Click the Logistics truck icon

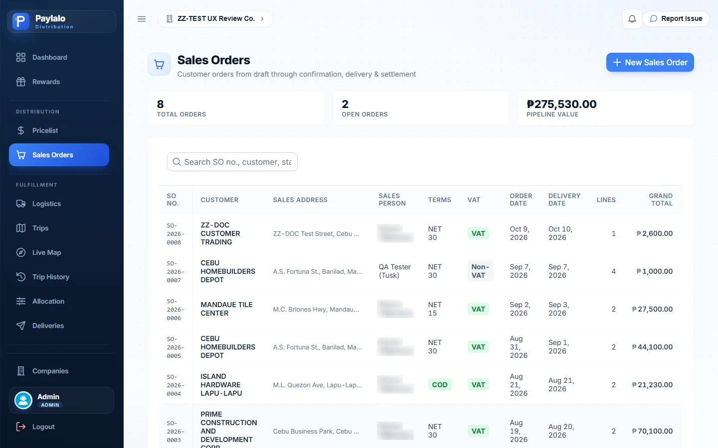pyautogui.click(x=21, y=204)
